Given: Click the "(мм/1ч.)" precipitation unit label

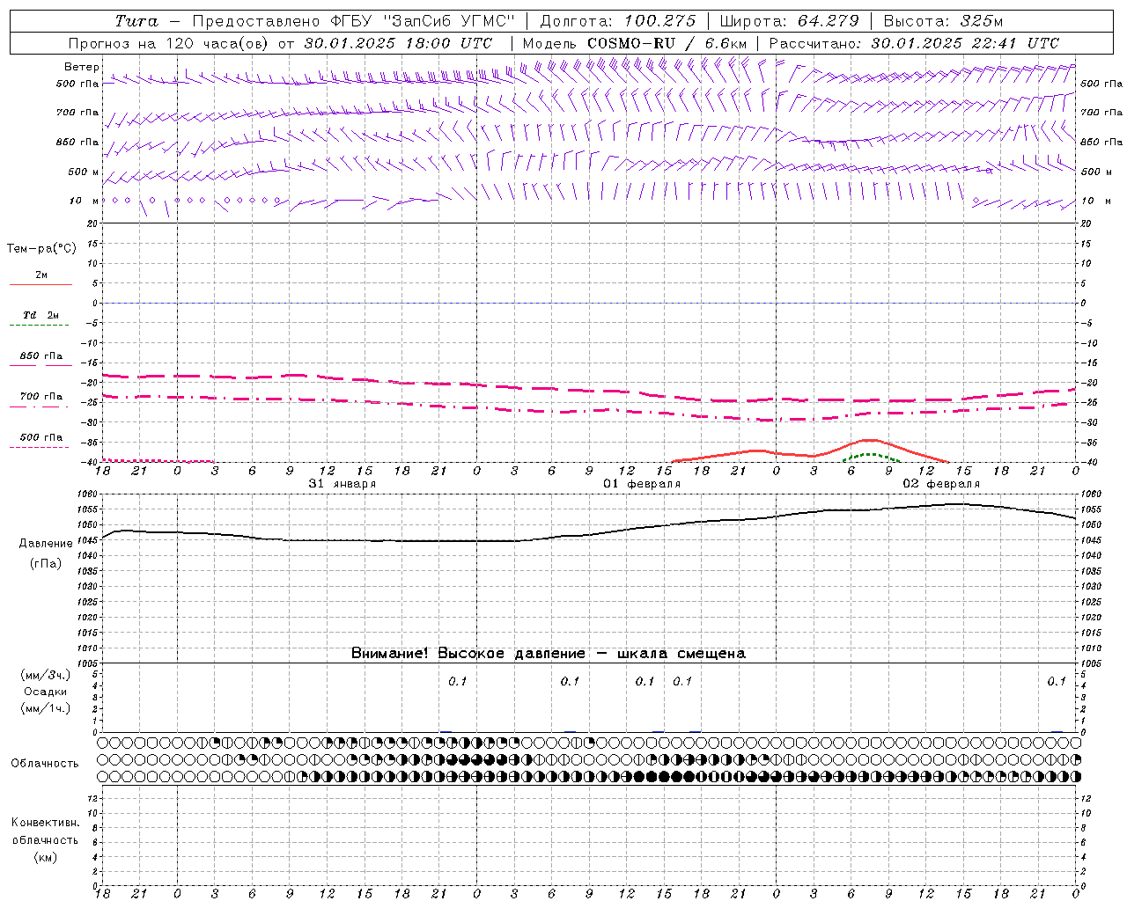Looking at the screenshot, I should tap(45, 708).
